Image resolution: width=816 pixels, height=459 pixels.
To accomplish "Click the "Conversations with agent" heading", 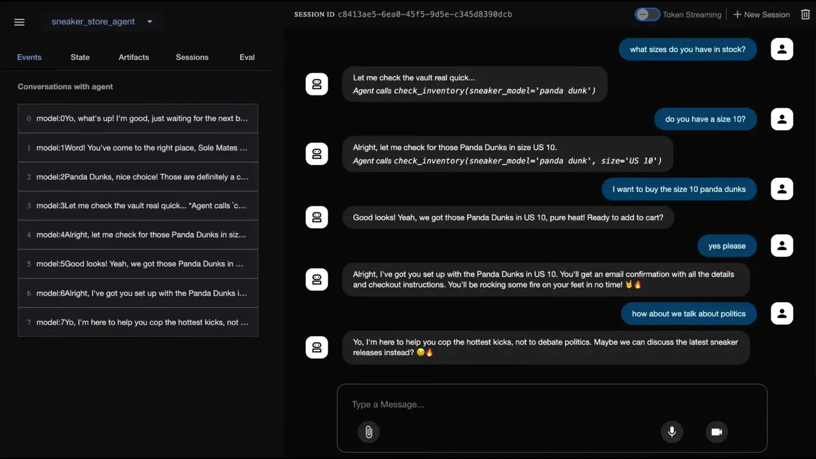I will 65,87.
